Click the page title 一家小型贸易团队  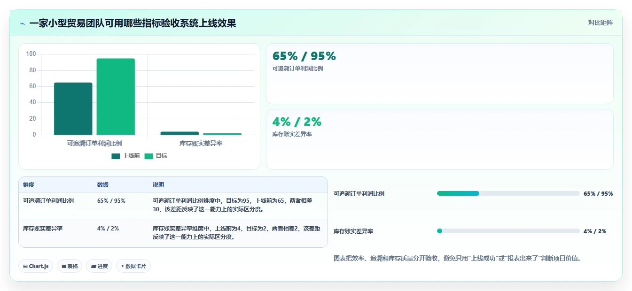[x=133, y=23]
